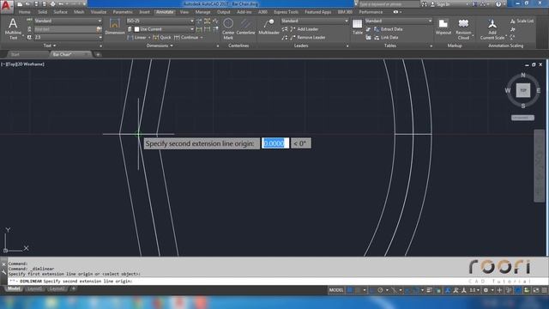Toggle the grid display in status bar

[349, 290]
